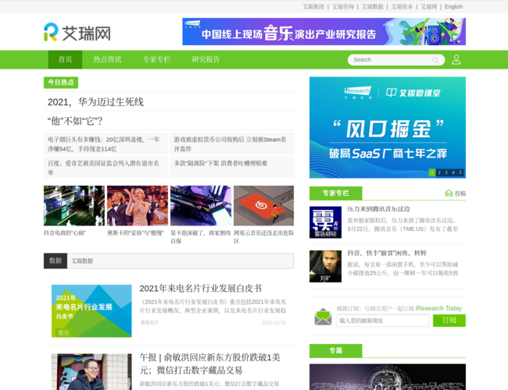Open the 艾瑞集团 top link
Viewport: 508px width, 390px height.
click(x=313, y=7)
